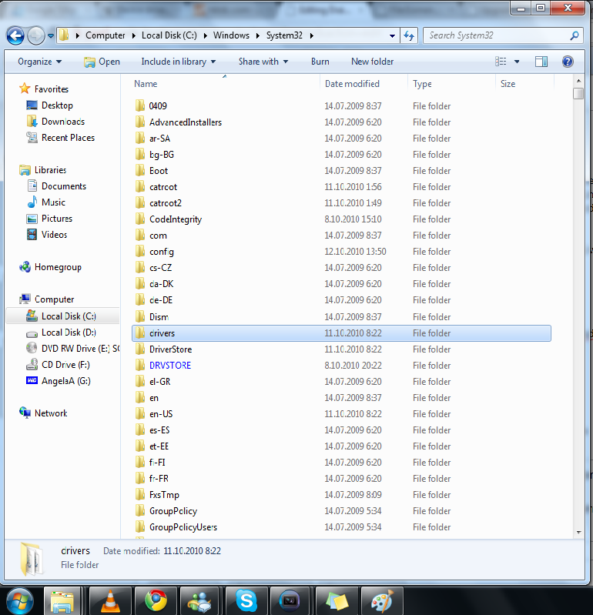Click the Forward navigation arrow

click(x=36, y=36)
